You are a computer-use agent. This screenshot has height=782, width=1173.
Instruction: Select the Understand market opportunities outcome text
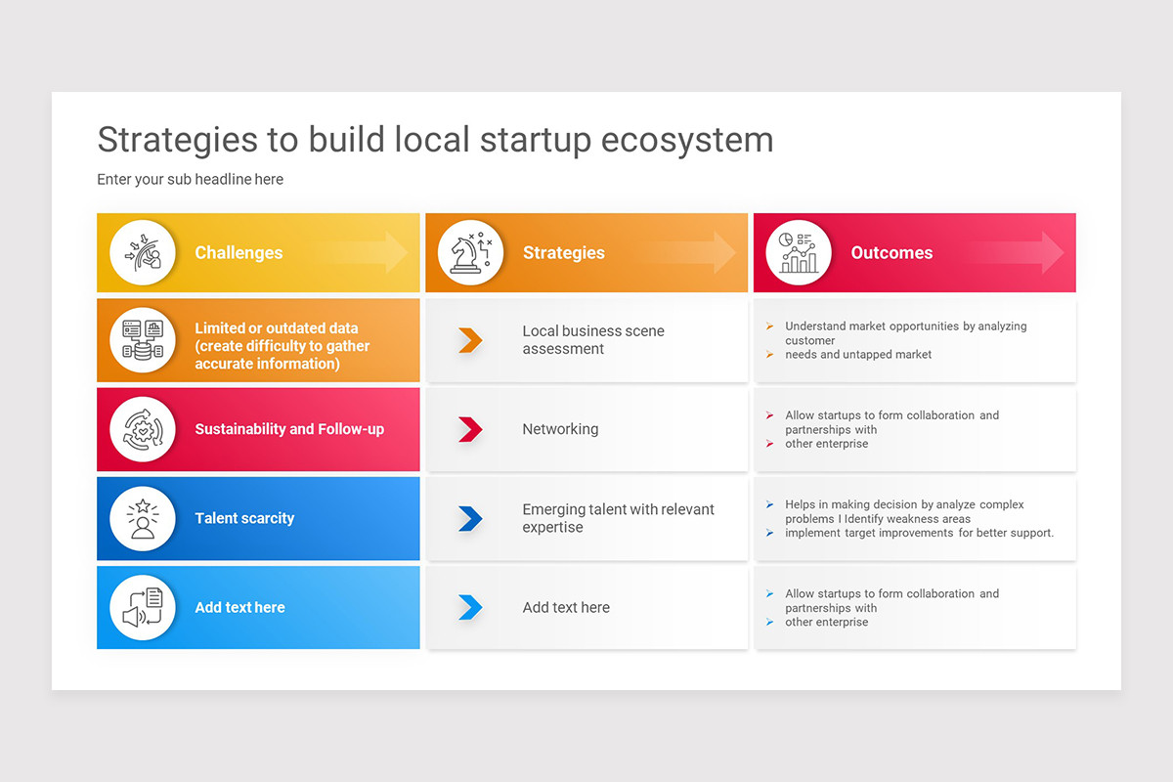(x=906, y=333)
